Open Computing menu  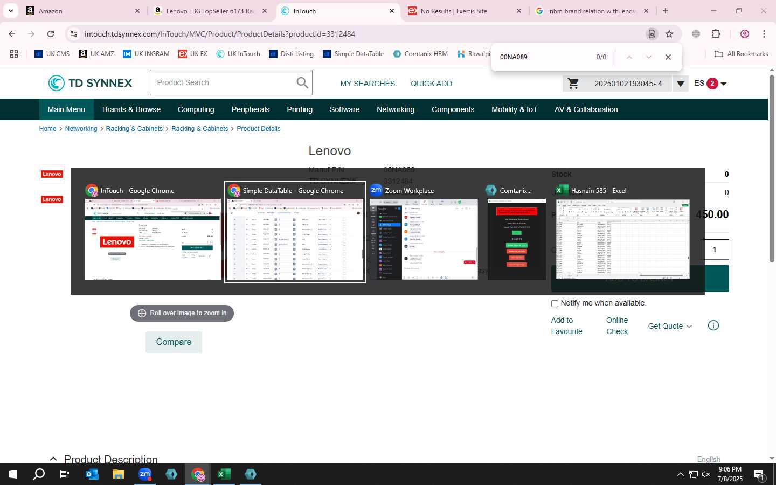point(196,109)
